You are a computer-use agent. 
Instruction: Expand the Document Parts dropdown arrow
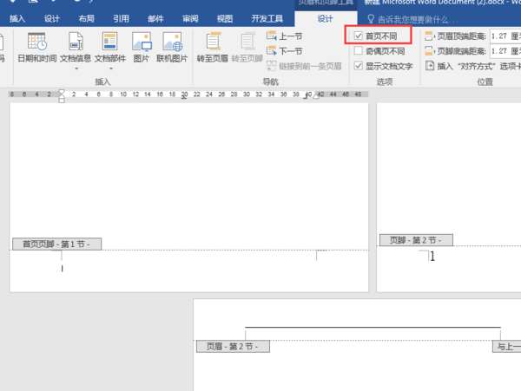[111, 68]
